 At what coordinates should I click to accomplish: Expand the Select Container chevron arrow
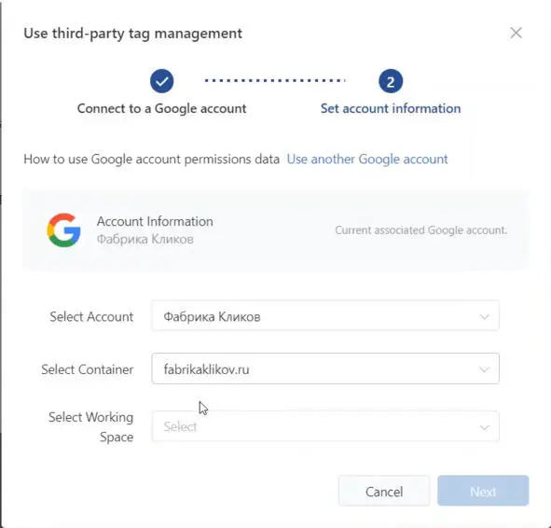(x=485, y=369)
